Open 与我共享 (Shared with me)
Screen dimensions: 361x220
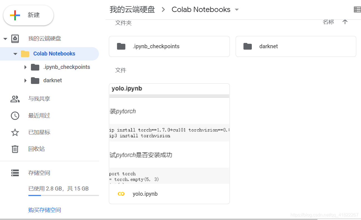coord(39,99)
